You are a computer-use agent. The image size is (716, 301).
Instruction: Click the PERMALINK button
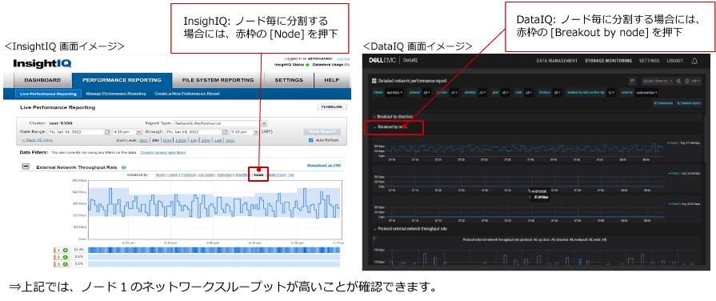coord(332,107)
